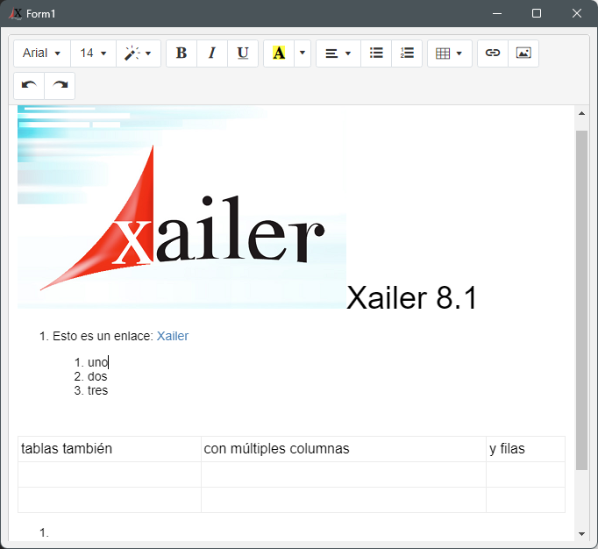Screen dimensions: 598x549
Task: Open the Xailer hyperlink in the text
Action: click(x=173, y=336)
